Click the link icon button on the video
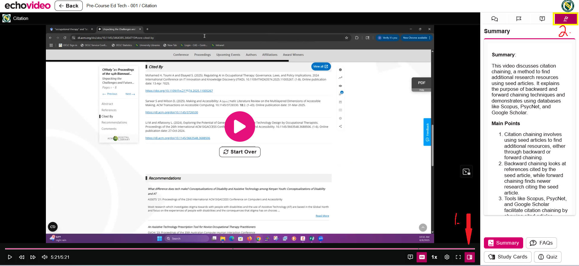This screenshot has height=266, width=579. coord(53,227)
